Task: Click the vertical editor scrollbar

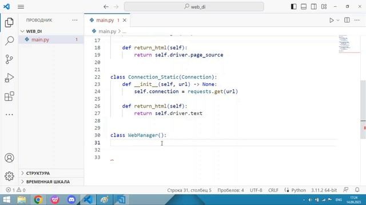Action: click(x=363, y=110)
